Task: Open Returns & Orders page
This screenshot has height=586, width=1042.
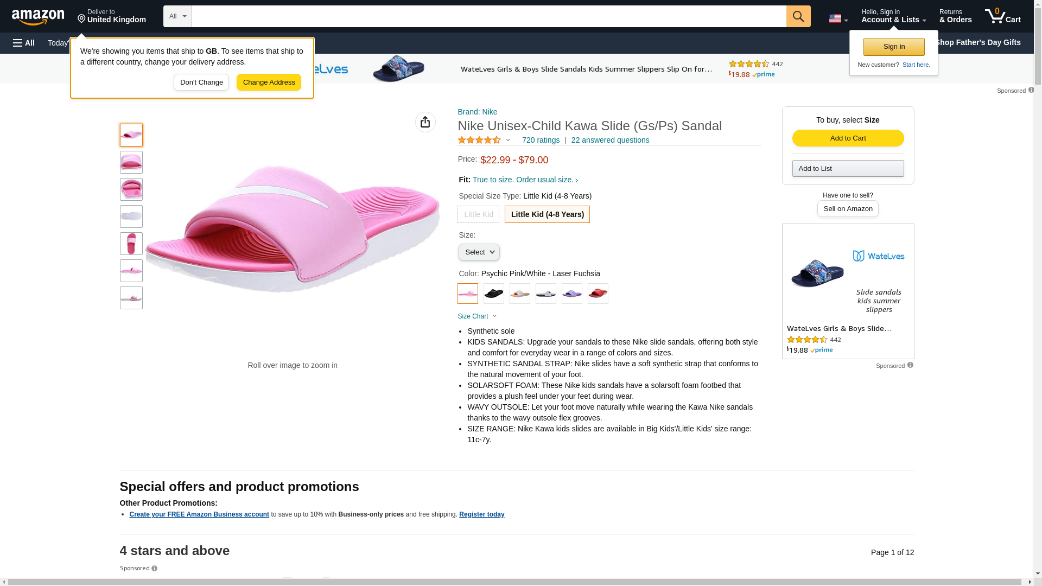Action: 955,16
